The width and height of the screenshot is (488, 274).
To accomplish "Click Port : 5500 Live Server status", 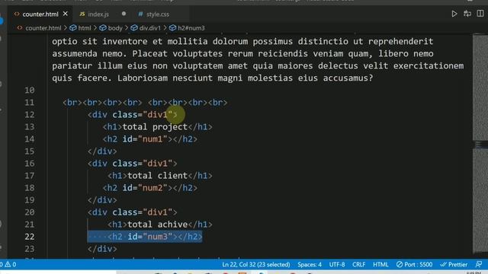I will pyautogui.click(x=414, y=265).
